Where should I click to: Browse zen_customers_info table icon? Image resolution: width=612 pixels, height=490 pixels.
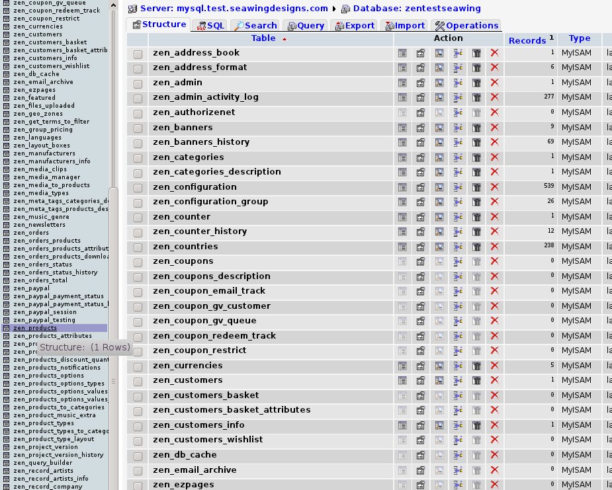pos(402,425)
